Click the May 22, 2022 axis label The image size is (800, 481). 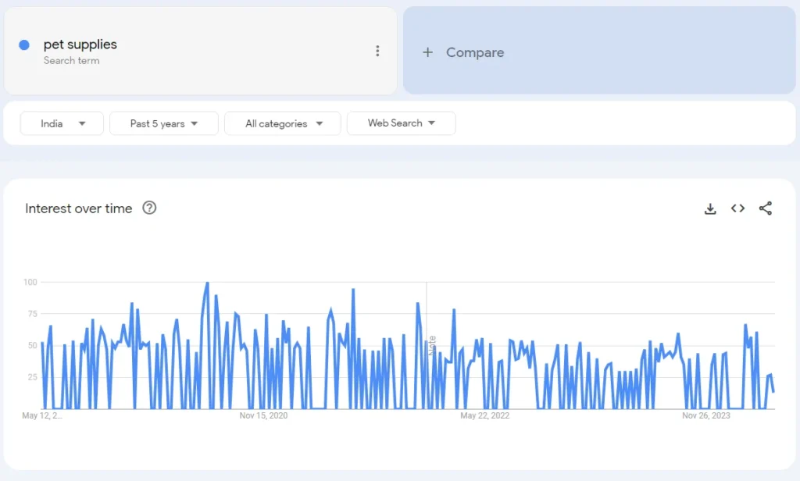(x=484, y=415)
